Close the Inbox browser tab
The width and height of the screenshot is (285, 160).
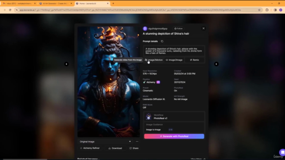coord(35,4)
